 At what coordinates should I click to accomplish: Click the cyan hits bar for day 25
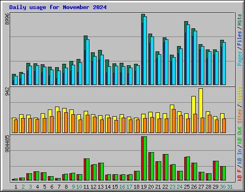tap(188, 55)
